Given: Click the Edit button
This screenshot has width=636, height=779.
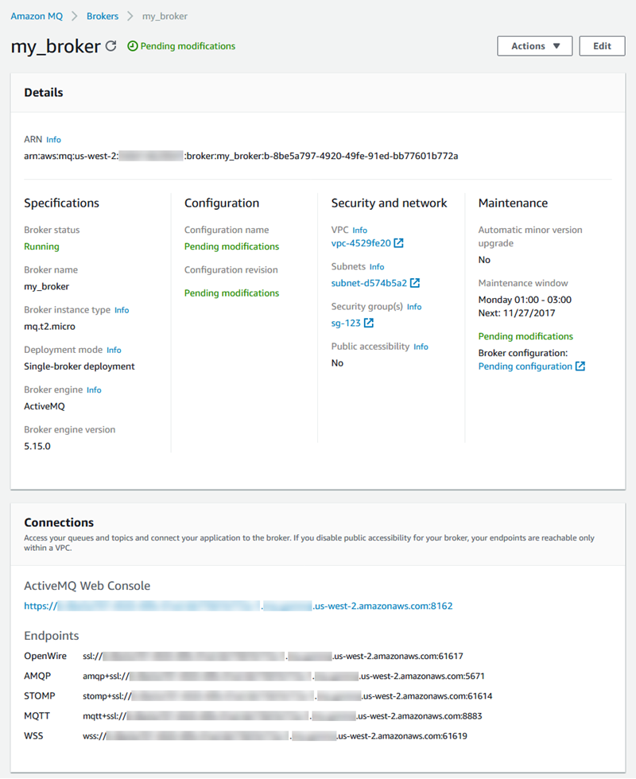Looking at the screenshot, I should [x=602, y=46].
